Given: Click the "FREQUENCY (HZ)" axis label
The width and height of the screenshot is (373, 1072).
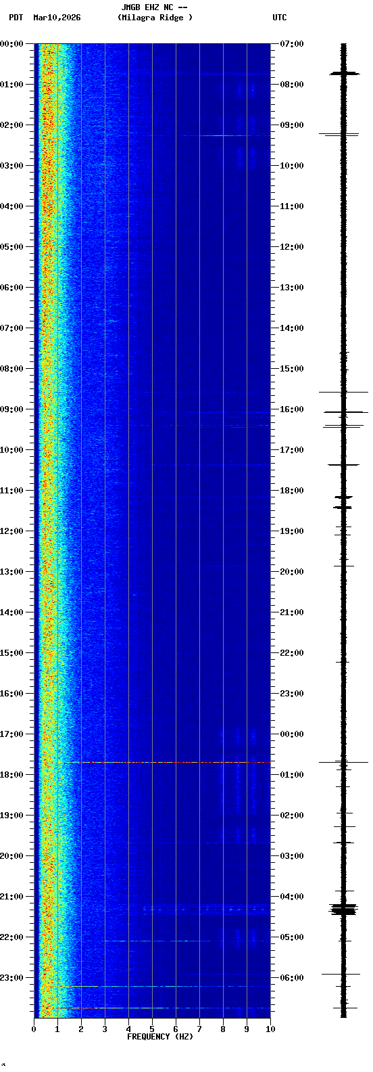Looking at the screenshot, I should coord(160,1037).
